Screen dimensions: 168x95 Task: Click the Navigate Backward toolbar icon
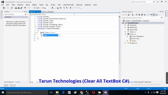click(4, 8)
